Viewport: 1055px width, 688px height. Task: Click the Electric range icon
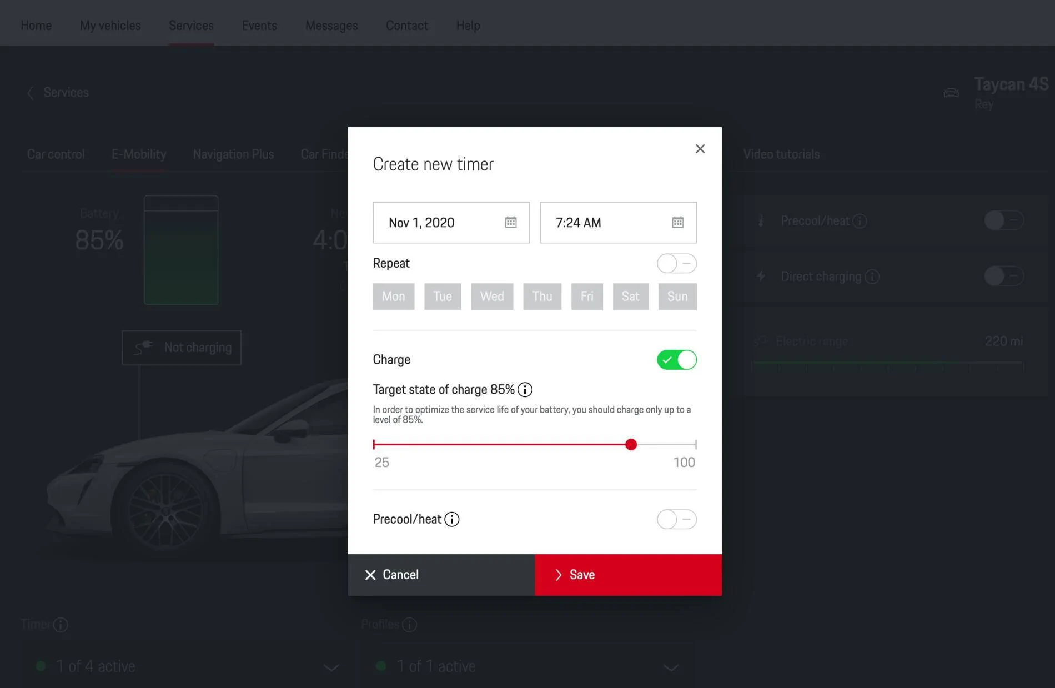(x=761, y=341)
